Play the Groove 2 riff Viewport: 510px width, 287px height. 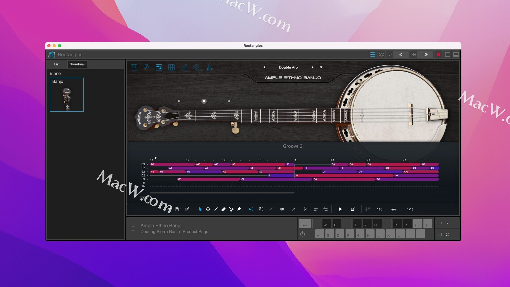[340, 209]
